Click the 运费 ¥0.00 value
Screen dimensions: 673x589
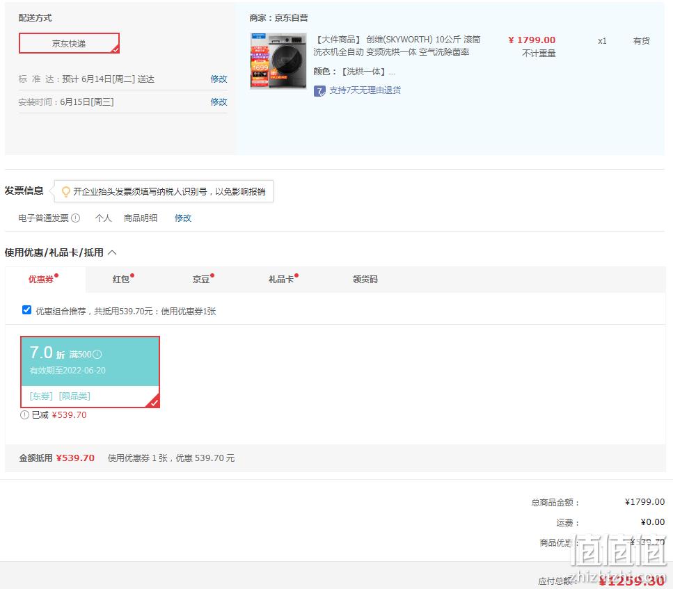(x=652, y=522)
